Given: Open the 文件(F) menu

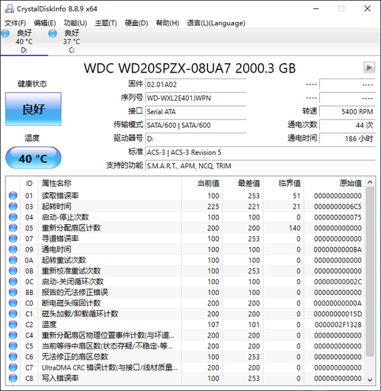Looking at the screenshot, I should 15,23.
